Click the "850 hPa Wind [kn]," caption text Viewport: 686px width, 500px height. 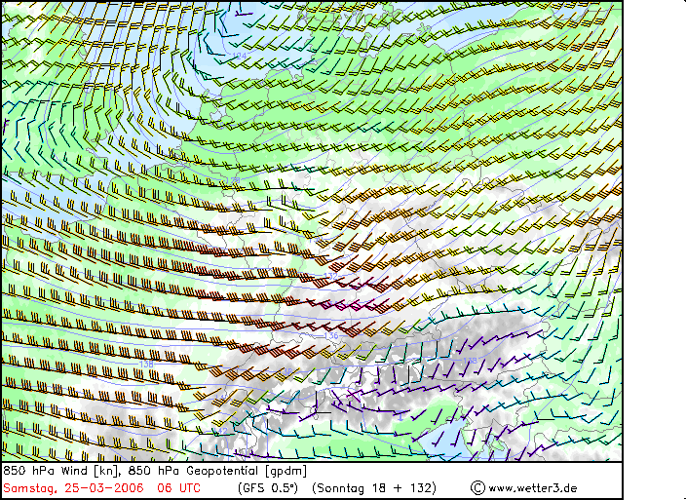(63, 471)
